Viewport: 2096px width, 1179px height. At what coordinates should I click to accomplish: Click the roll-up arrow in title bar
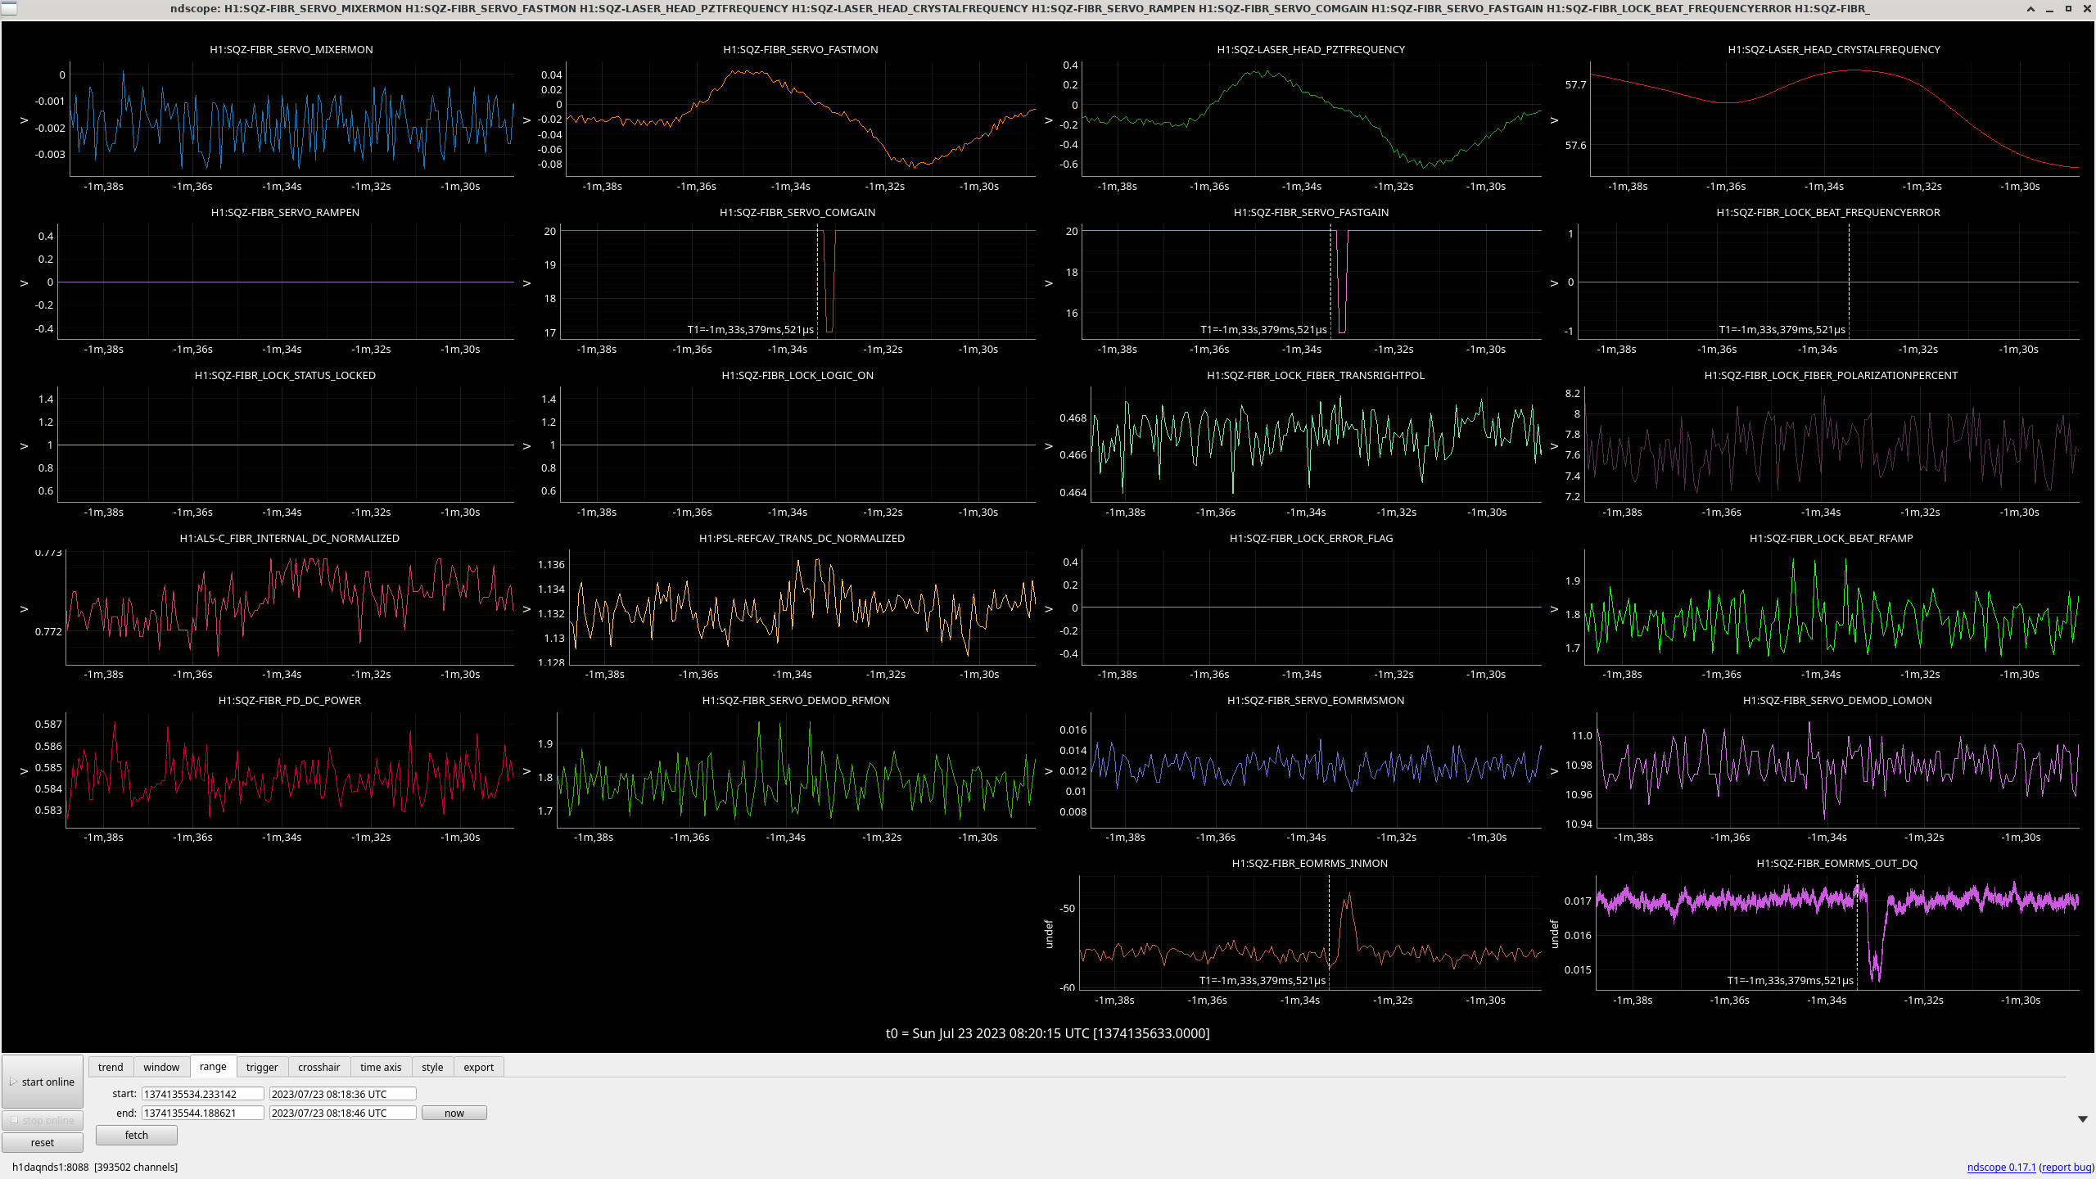tap(2031, 8)
